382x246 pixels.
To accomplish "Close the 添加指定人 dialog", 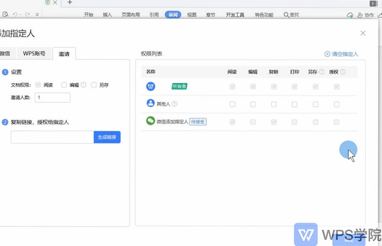I will pos(363,33).
